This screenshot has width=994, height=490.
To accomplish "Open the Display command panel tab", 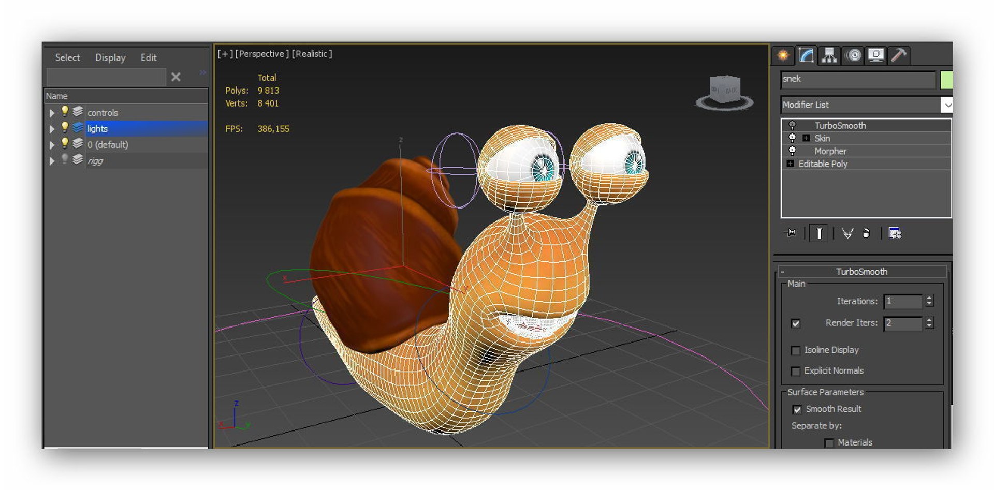I will (876, 55).
